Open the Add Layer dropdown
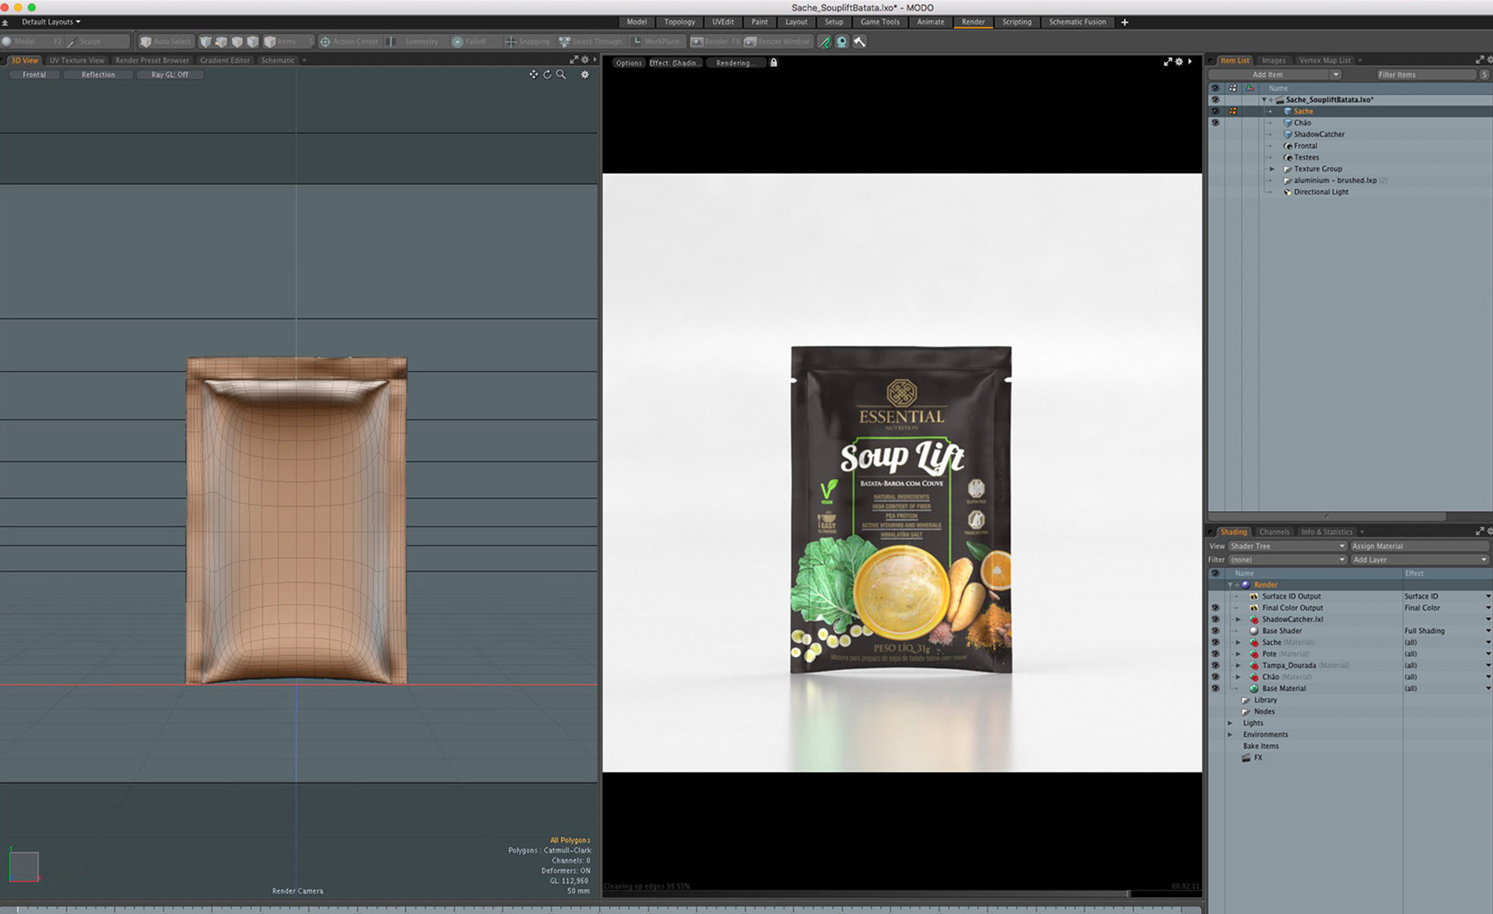 (1419, 560)
